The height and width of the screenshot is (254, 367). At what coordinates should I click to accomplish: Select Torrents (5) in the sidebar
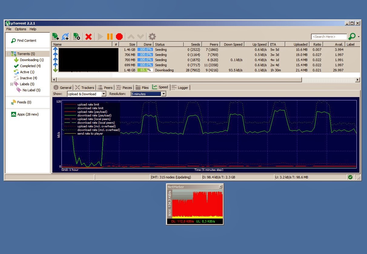tap(26, 54)
